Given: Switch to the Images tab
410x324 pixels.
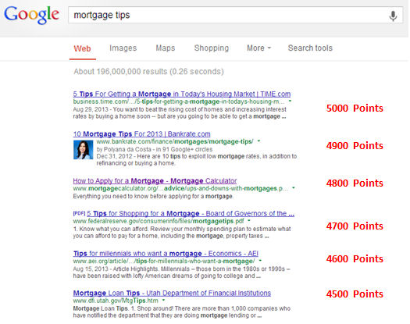Looking at the screenshot, I should pyautogui.click(x=123, y=48).
